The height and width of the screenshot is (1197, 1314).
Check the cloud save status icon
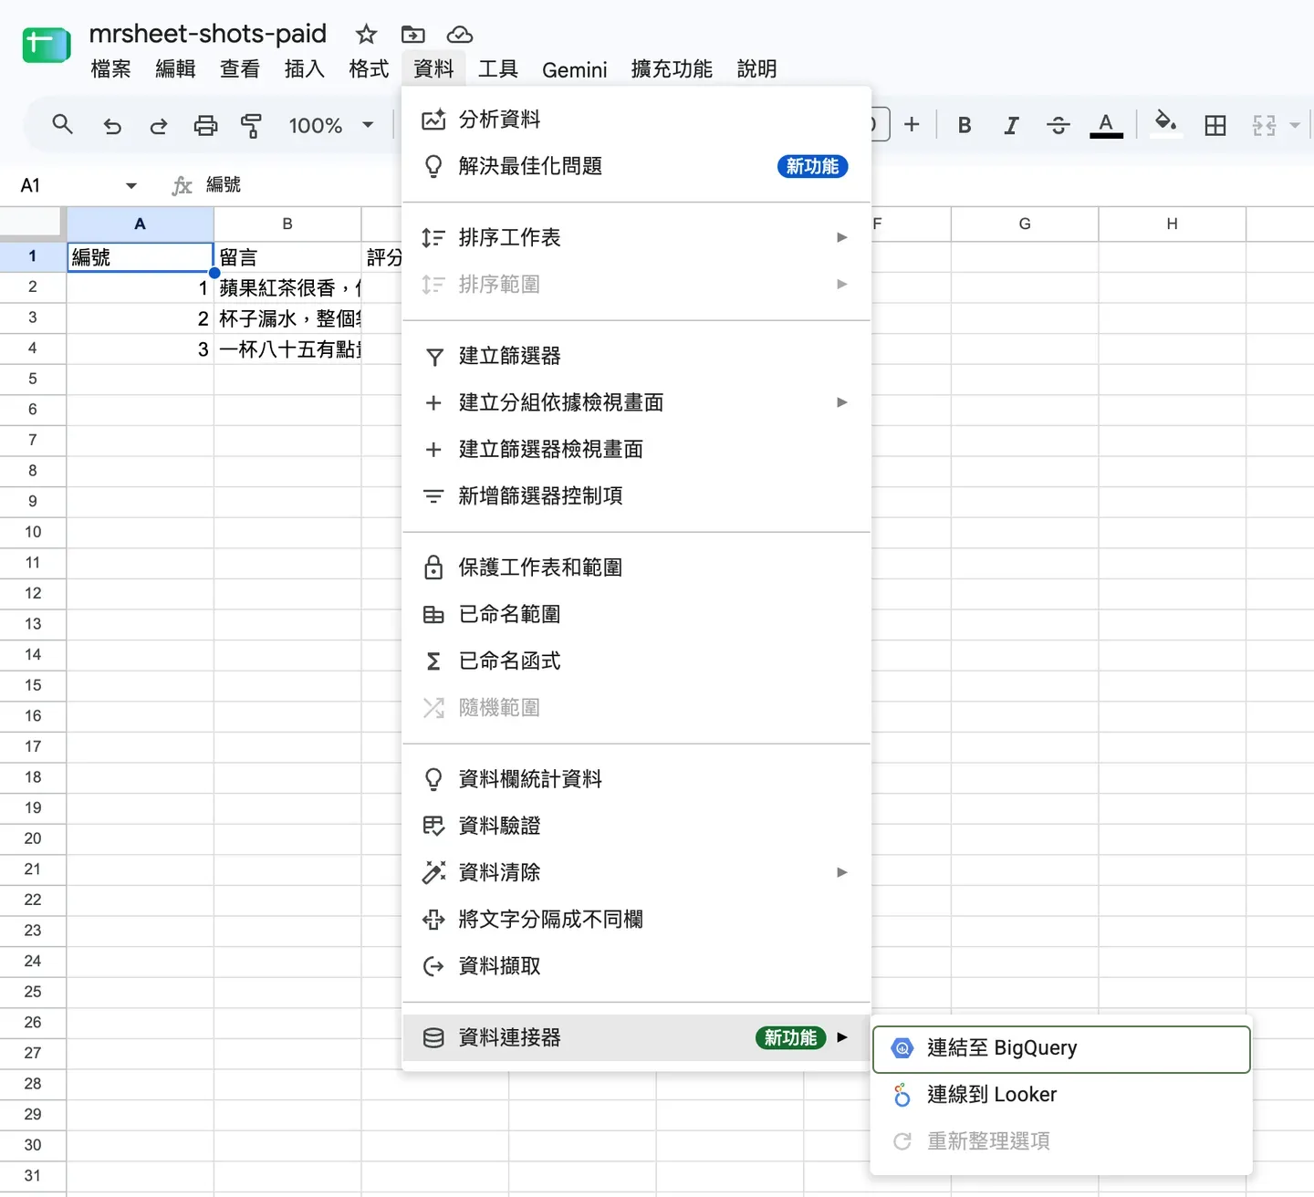(x=459, y=35)
